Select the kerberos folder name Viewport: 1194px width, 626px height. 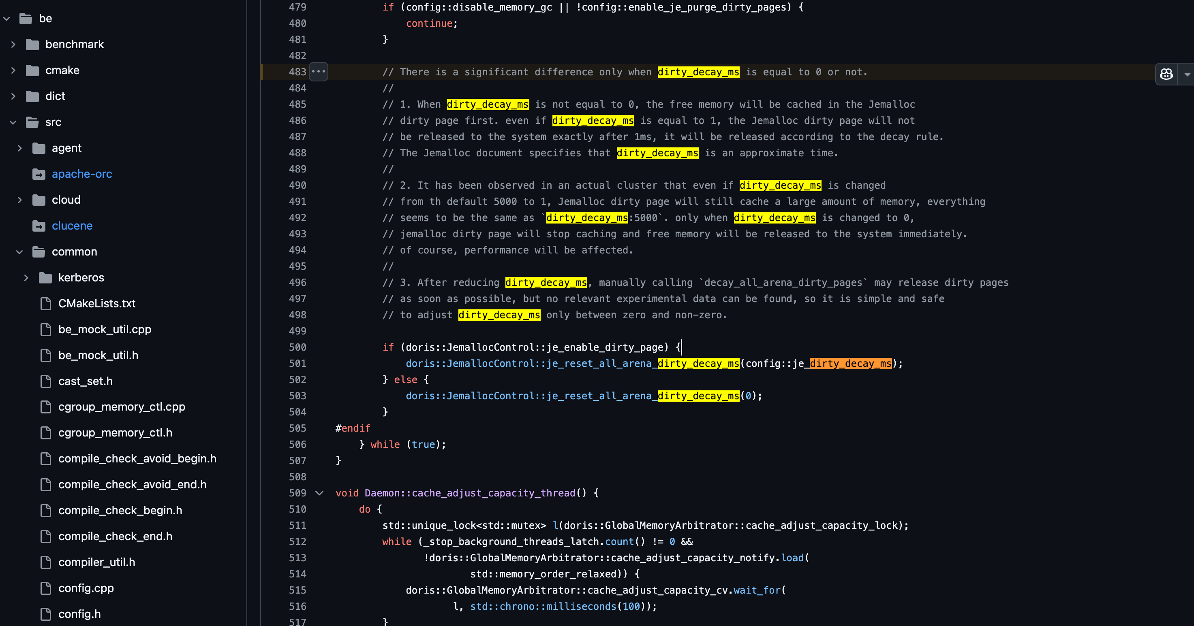pos(81,278)
